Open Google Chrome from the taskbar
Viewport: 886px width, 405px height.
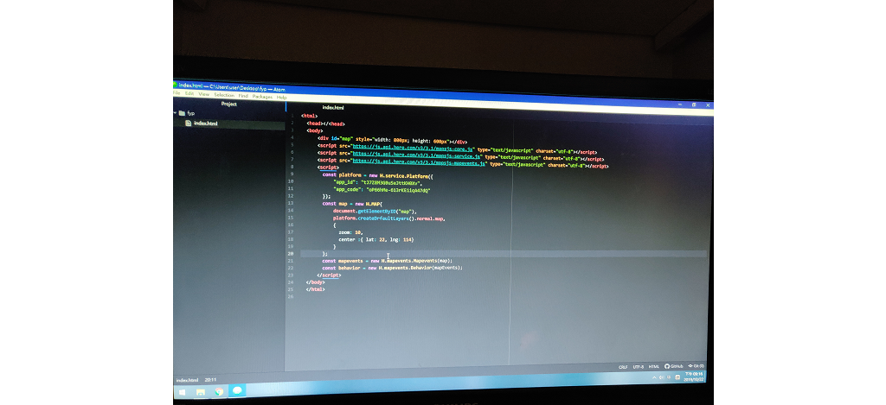[219, 391]
